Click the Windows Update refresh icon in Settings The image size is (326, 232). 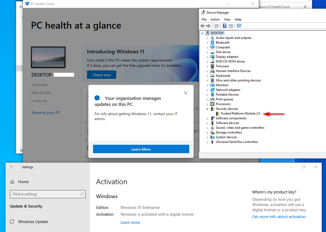click(x=12, y=222)
